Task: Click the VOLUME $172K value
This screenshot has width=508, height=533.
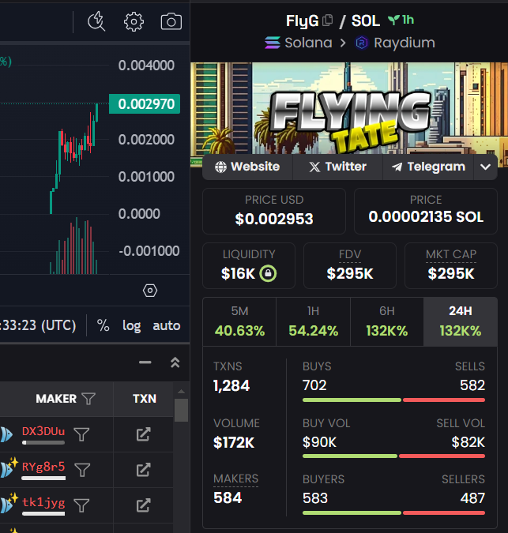Action: coord(234,442)
